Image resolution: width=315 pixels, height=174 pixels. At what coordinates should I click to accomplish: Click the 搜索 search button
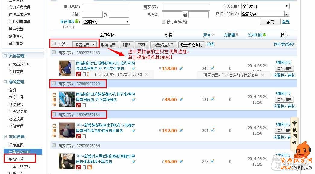click(x=270, y=21)
